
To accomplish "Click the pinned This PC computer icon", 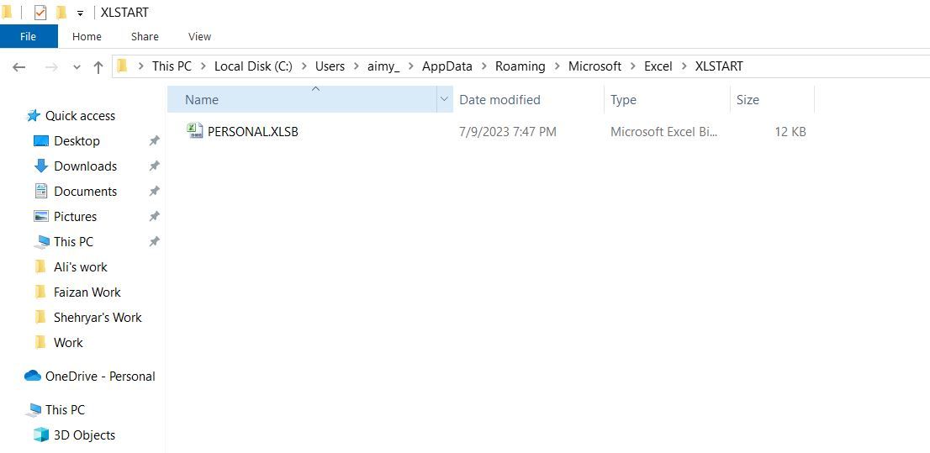I will [x=42, y=241].
